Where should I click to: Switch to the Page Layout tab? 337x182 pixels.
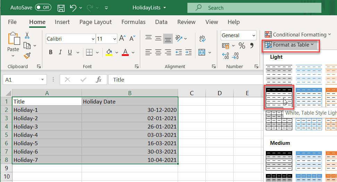coord(95,22)
